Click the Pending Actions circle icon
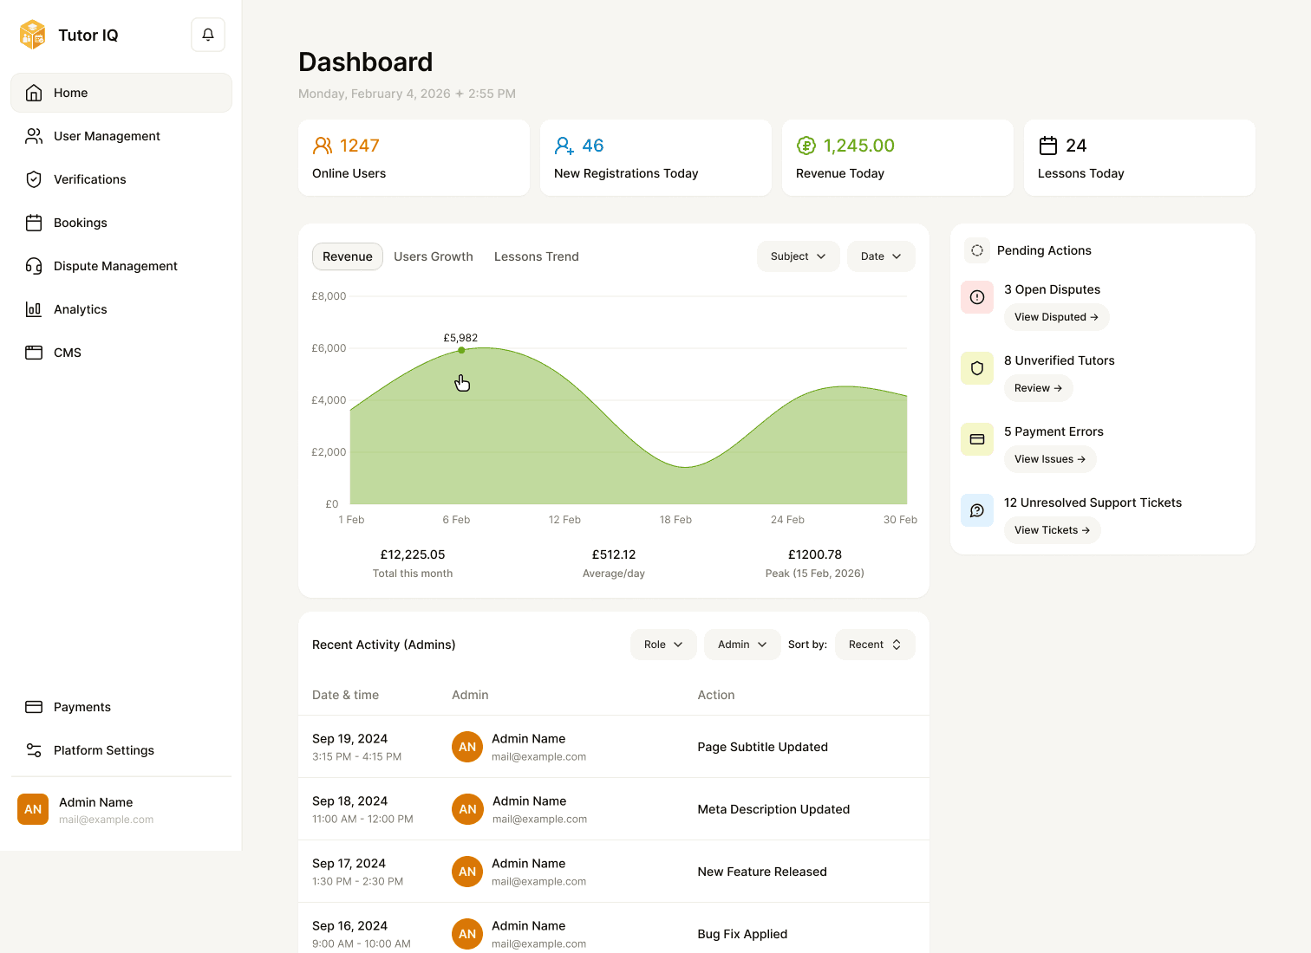This screenshot has width=1311, height=953. 977,250
